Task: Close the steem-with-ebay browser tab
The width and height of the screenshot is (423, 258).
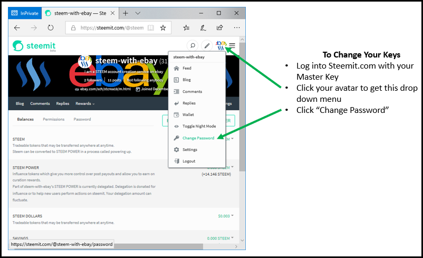Action: tap(113, 13)
